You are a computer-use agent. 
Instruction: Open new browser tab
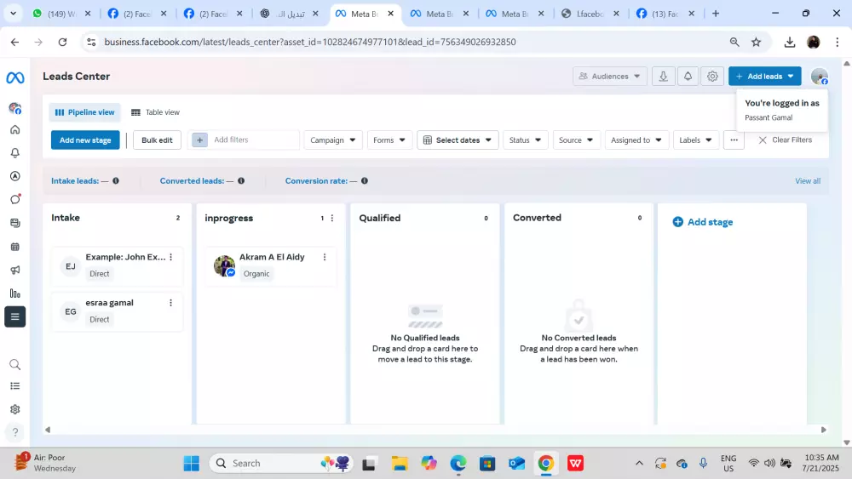[x=716, y=14]
